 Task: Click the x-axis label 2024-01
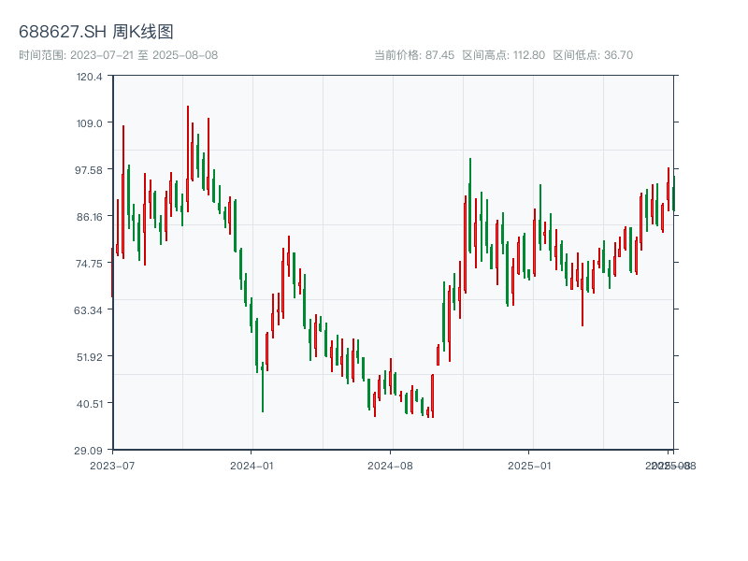point(252,466)
